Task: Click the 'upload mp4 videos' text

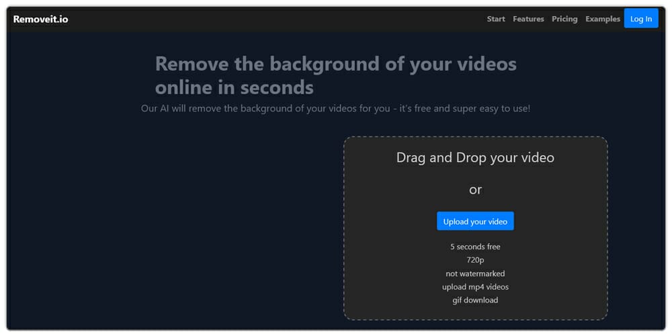Action: [475, 287]
